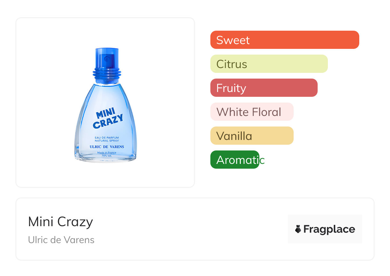This screenshot has width=390, height=276.
Task: Click the blue spray cap of the bottle
Action: click(x=107, y=58)
